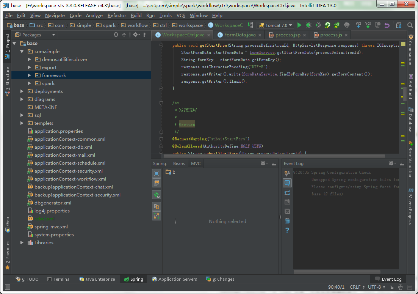Open the Refactor menu
Image resolution: width=418 pixels, height=294 pixels.
[x=117, y=16]
